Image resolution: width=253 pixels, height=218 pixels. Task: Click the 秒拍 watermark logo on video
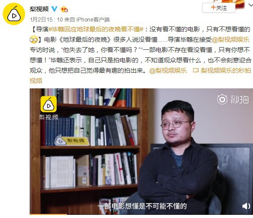(233, 99)
